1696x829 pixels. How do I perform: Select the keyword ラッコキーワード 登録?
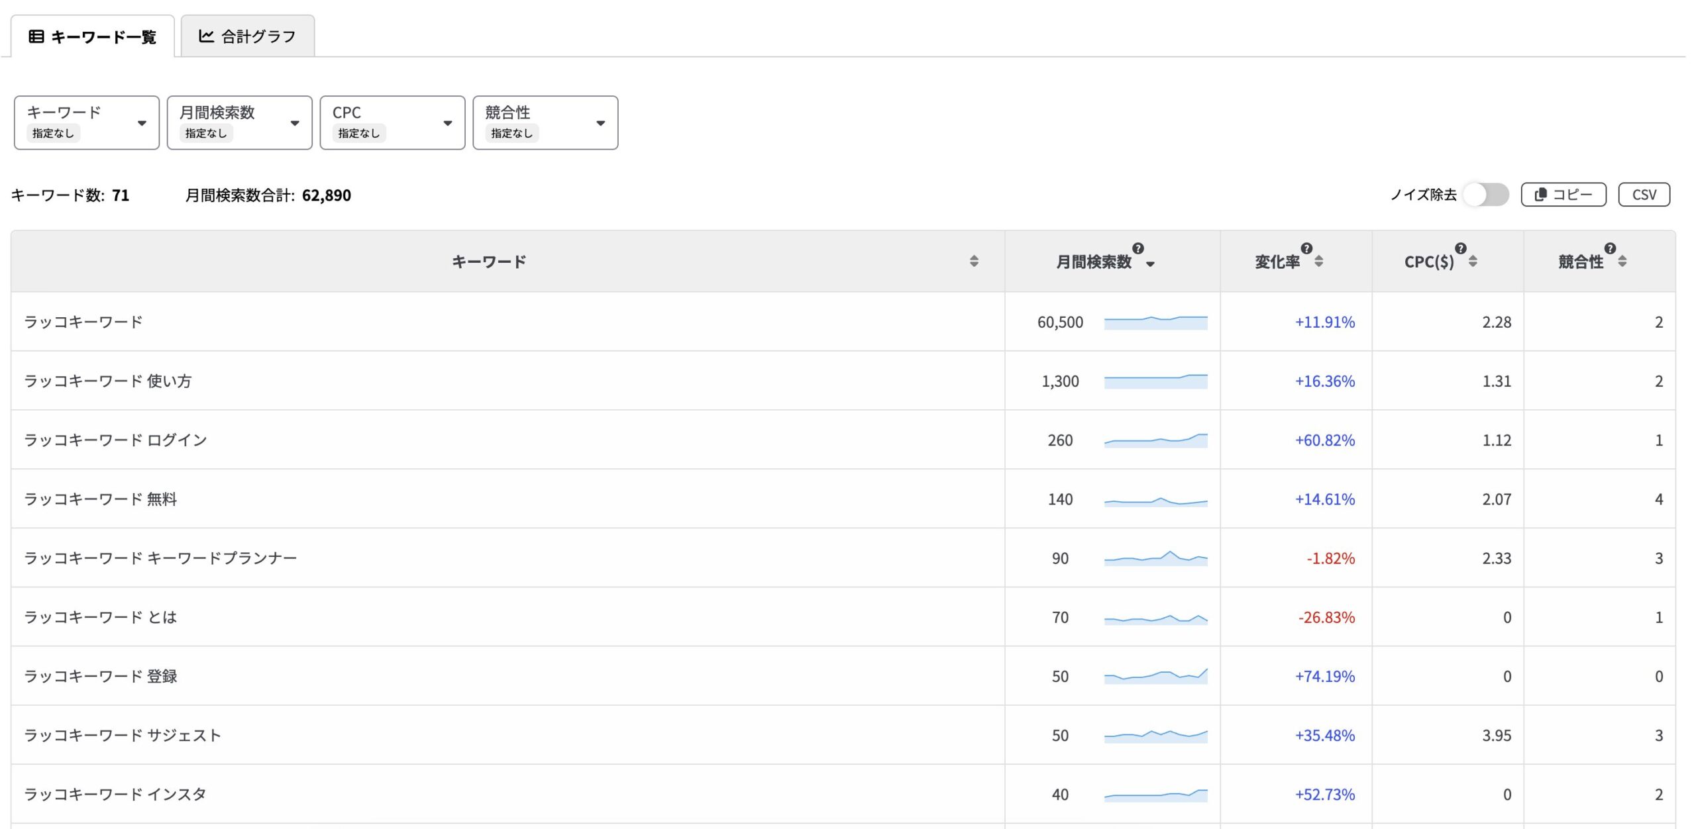(101, 675)
